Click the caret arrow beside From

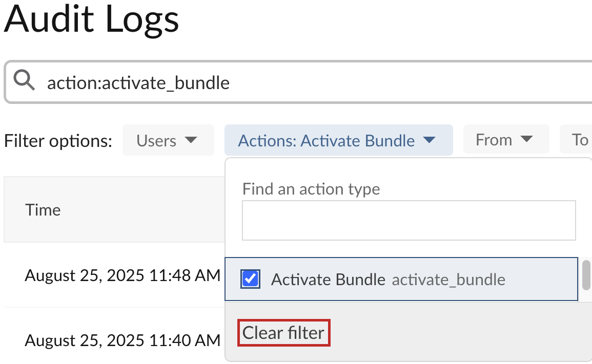pos(527,139)
